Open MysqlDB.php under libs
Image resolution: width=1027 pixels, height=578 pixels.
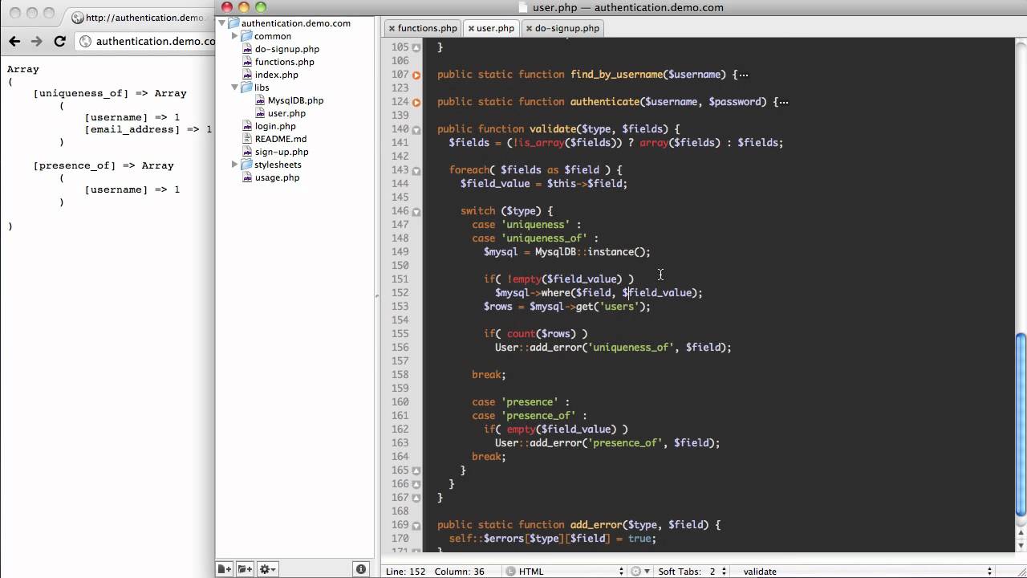point(296,100)
